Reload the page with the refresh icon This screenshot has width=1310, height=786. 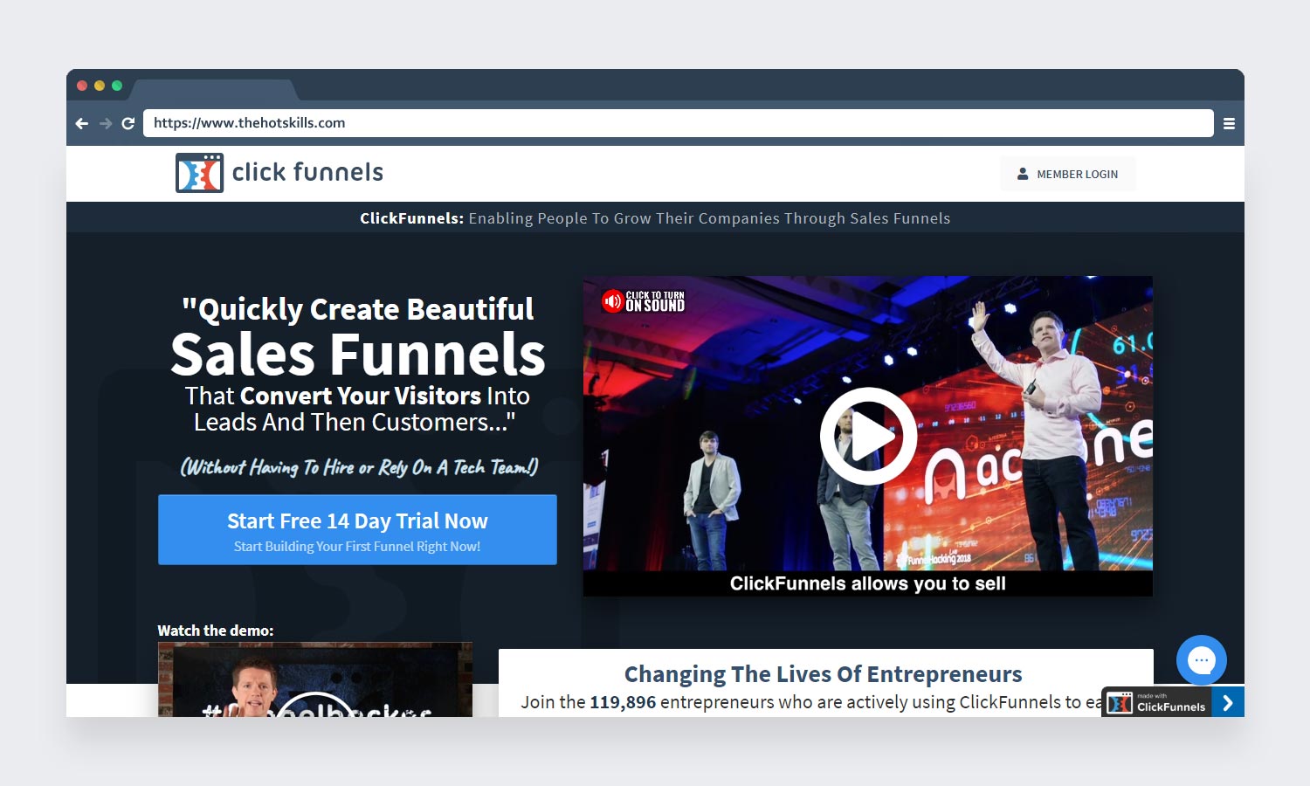pyautogui.click(x=128, y=124)
